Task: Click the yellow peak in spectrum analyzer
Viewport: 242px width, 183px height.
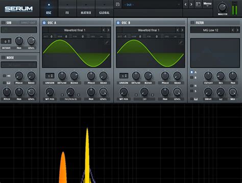Action: click(x=87, y=155)
